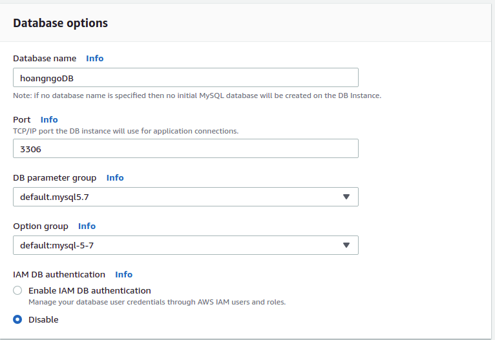Click the DB parameter group dropdown arrow
The height and width of the screenshot is (340, 495).
pos(346,197)
